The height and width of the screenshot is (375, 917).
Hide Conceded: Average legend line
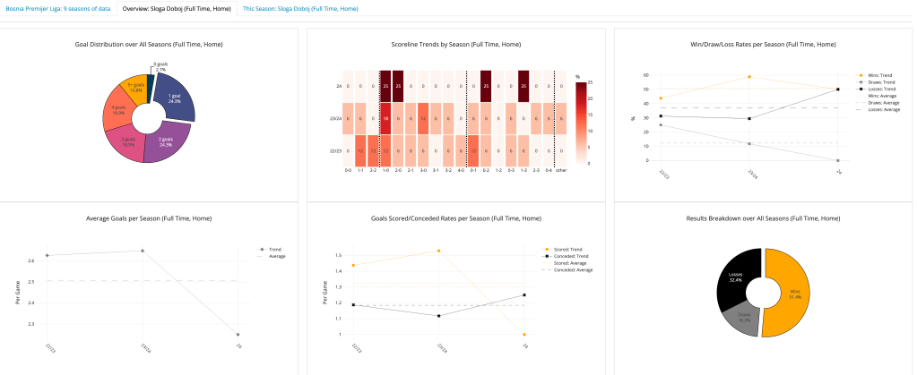click(x=573, y=269)
